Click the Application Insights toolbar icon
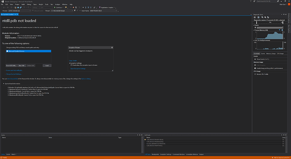This screenshot has width=291, height=159. pyautogui.click(x=100, y=8)
